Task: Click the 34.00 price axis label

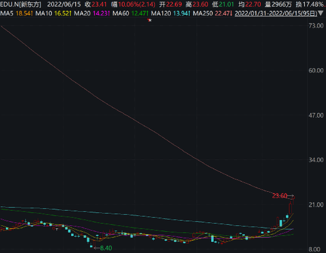Action: pyautogui.click(x=316, y=160)
